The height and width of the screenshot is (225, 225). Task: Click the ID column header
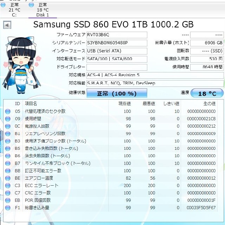[17, 103]
